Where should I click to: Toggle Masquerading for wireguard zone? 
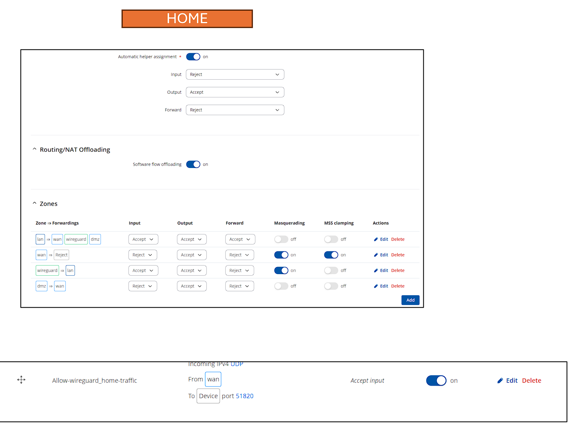tap(281, 271)
